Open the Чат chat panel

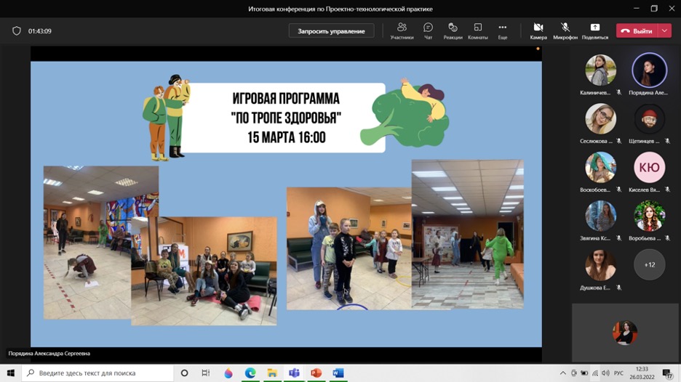click(x=428, y=31)
